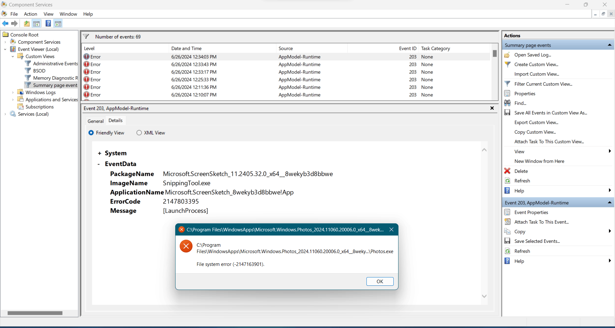Click Export Custom View... action link
The height and width of the screenshot is (328, 615).
click(536, 123)
